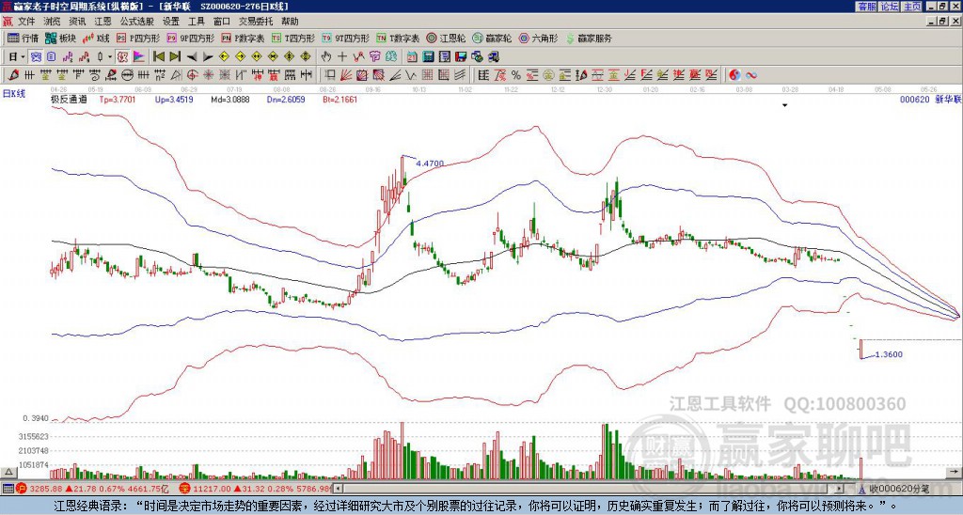The image size is (963, 515).
Task: Click the 000620 新华联 stock label
Action: click(x=930, y=99)
